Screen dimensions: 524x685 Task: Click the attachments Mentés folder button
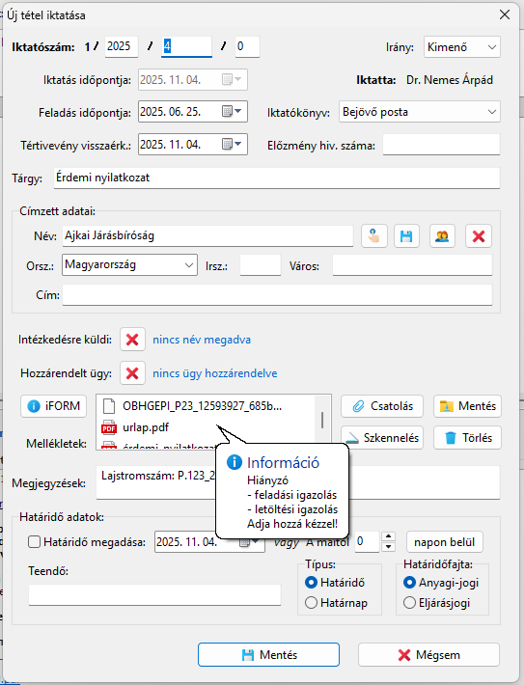click(x=467, y=406)
